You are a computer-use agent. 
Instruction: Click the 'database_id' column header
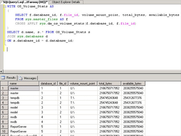point(48,83)
